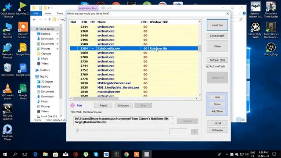Viewport: 281px width, 158px height.
Task: Sort by the CPU column header
Action: tap(144, 22)
